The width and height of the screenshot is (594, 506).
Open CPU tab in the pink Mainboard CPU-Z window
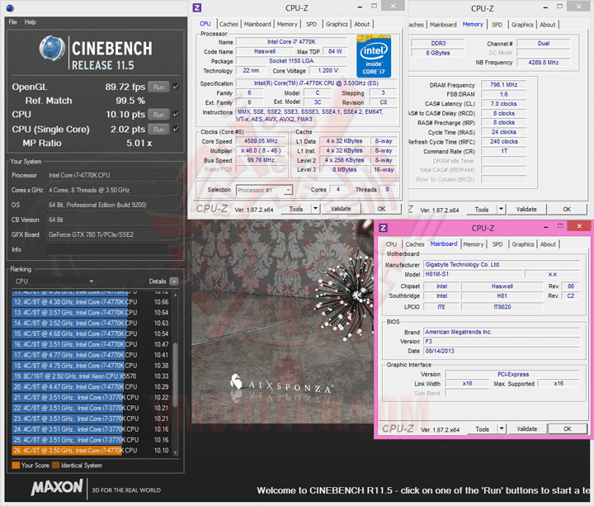[391, 244]
